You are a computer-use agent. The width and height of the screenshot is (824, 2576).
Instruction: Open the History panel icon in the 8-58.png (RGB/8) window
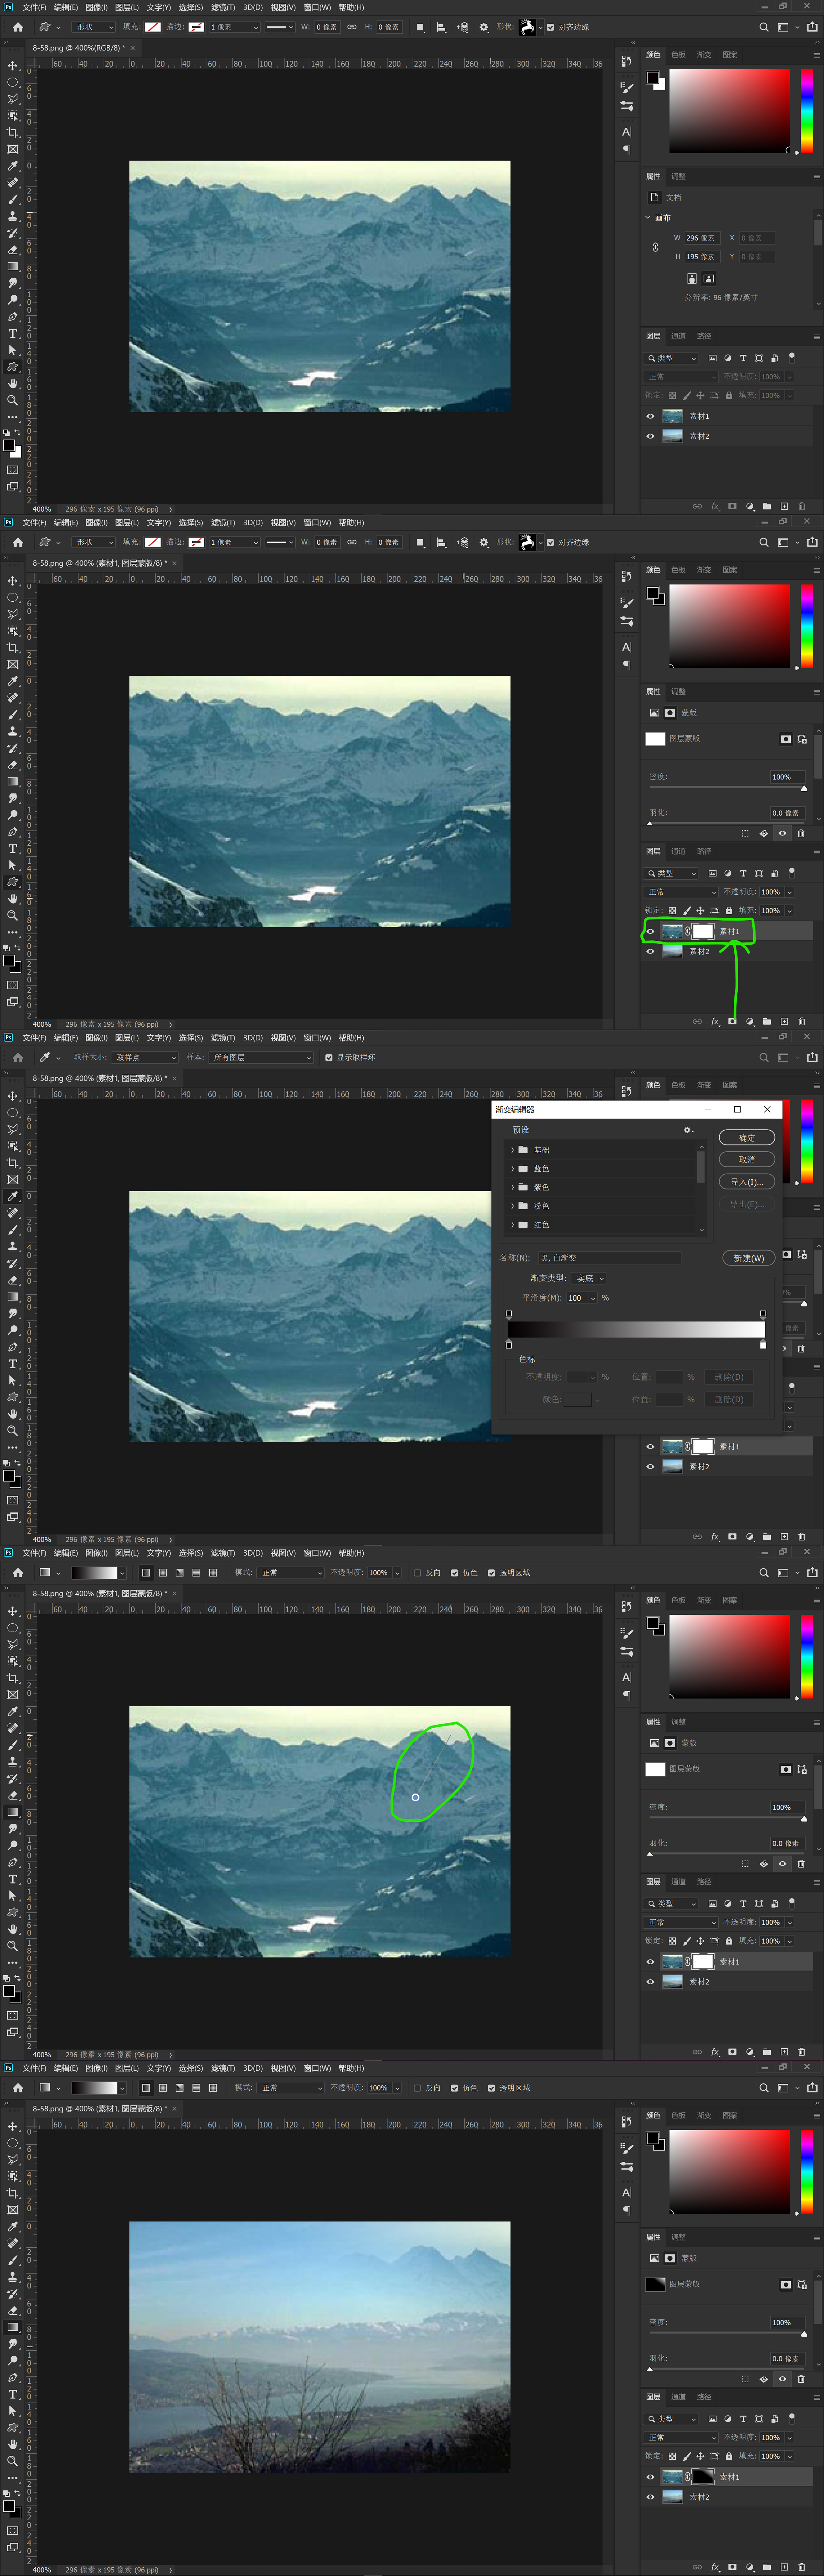click(627, 61)
